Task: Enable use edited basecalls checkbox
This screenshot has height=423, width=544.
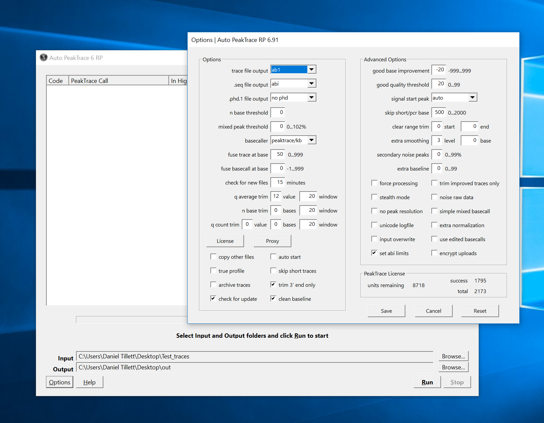Action: pos(434,239)
